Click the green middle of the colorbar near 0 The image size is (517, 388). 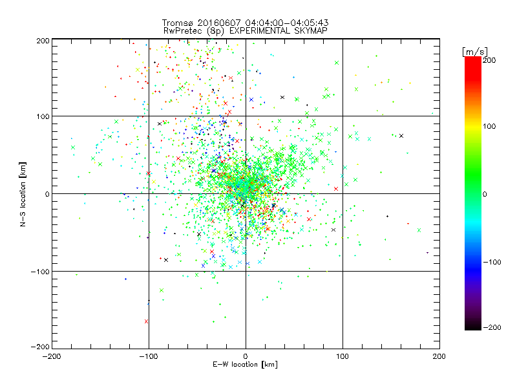[x=473, y=193]
